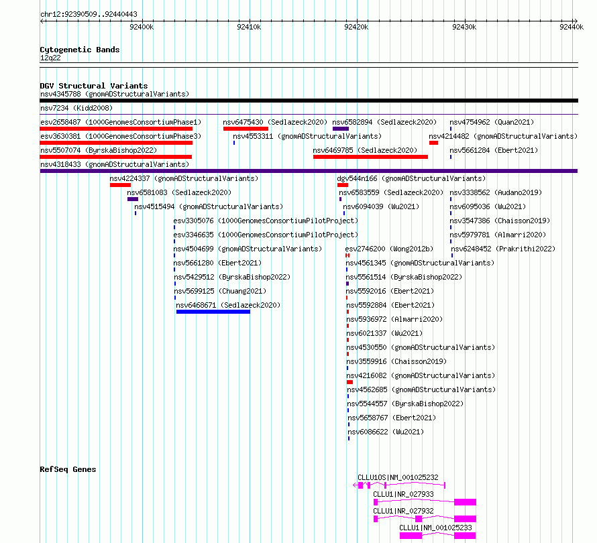Open nsv4553311 gnomAD variant label

click(x=307, y=136)
